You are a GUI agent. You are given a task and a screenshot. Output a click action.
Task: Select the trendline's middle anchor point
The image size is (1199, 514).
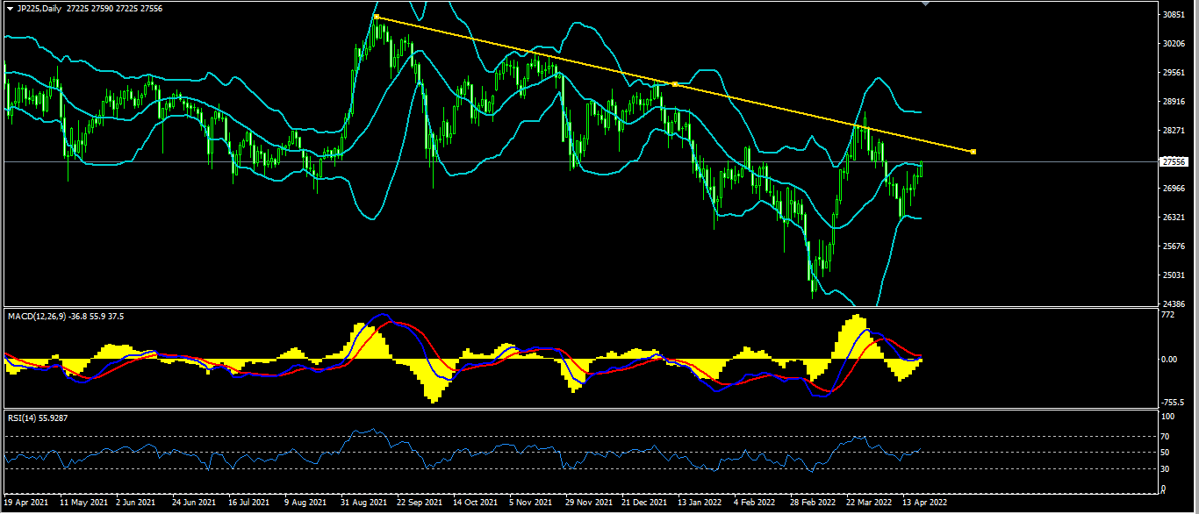pyautogui.click(x=674, y=84)
